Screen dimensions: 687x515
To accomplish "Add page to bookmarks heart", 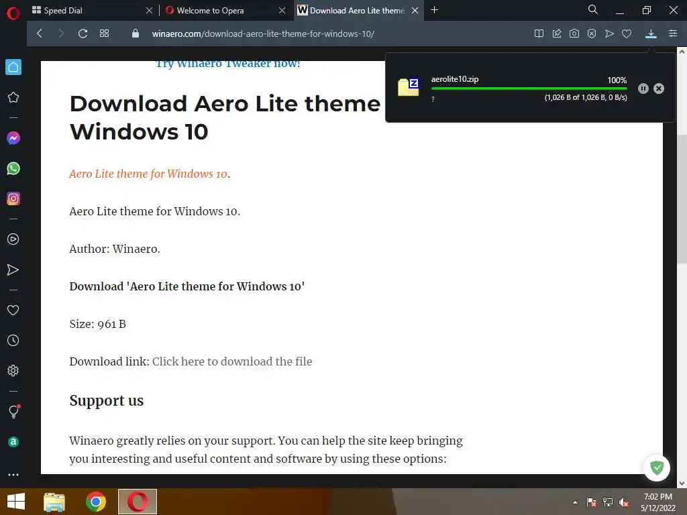I will pos(627,34).
